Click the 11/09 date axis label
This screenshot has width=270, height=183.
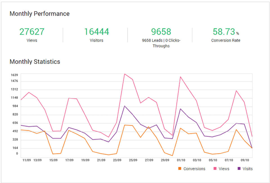tap(26, 160)
